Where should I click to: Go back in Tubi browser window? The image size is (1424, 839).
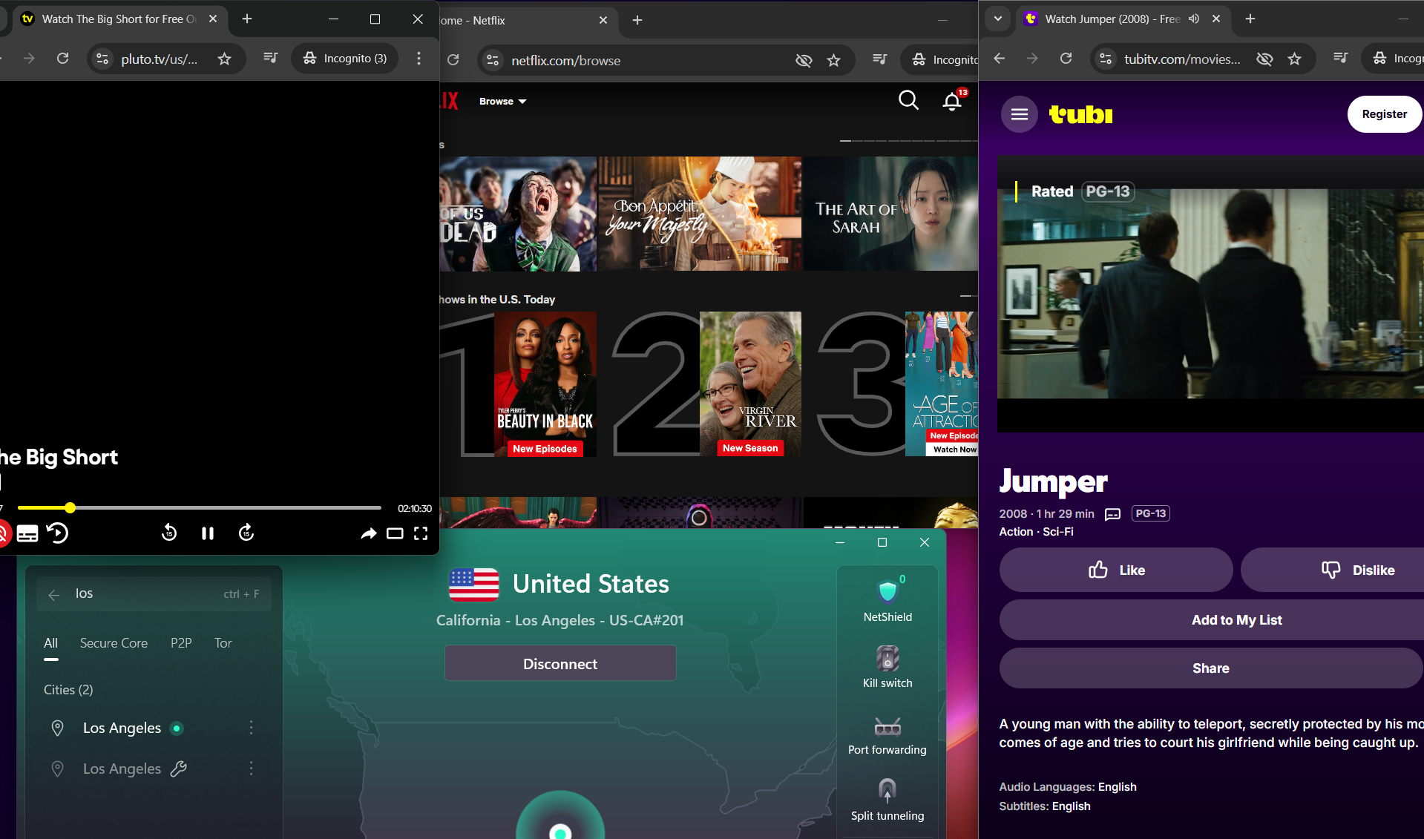click(x=1000, y=59)
